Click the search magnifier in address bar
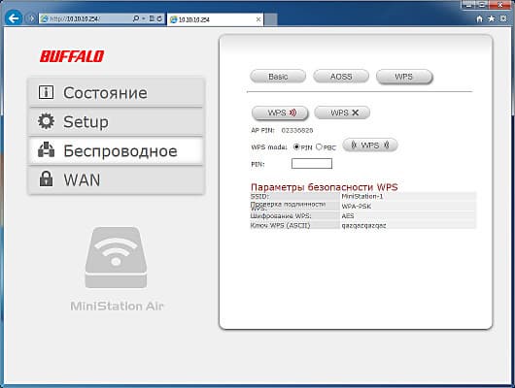This screenshot has height=388, width=515. pos(136,19)
